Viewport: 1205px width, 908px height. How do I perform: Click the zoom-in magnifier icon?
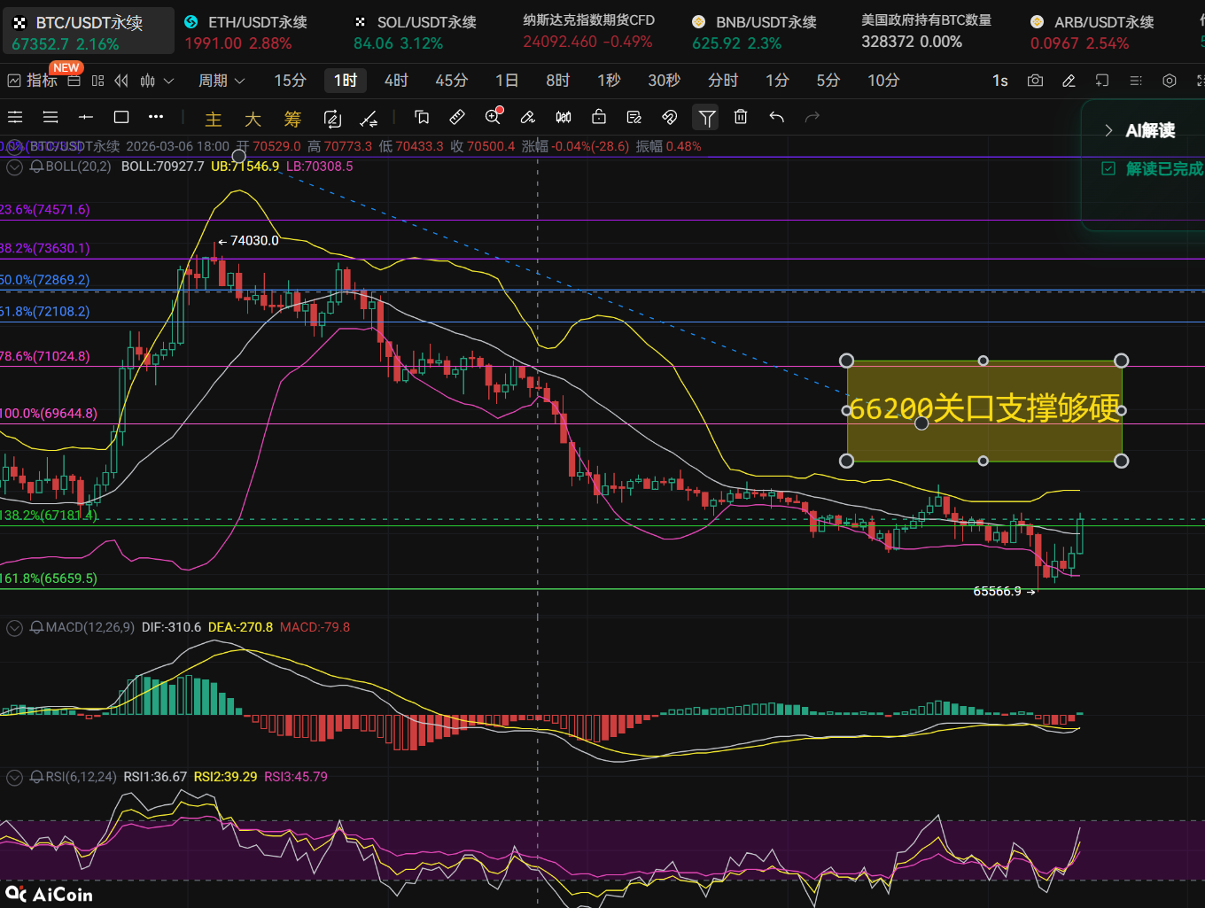493,117
